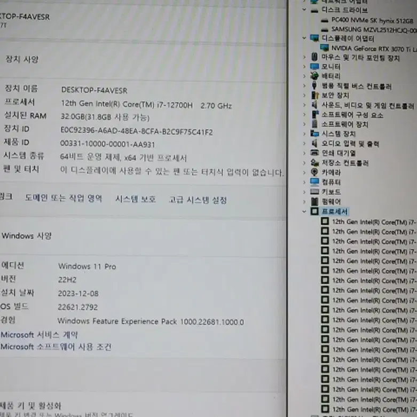Click the system device folder icon beside 시스템 장치
This screenshot has width=417, height=417.
314,133
